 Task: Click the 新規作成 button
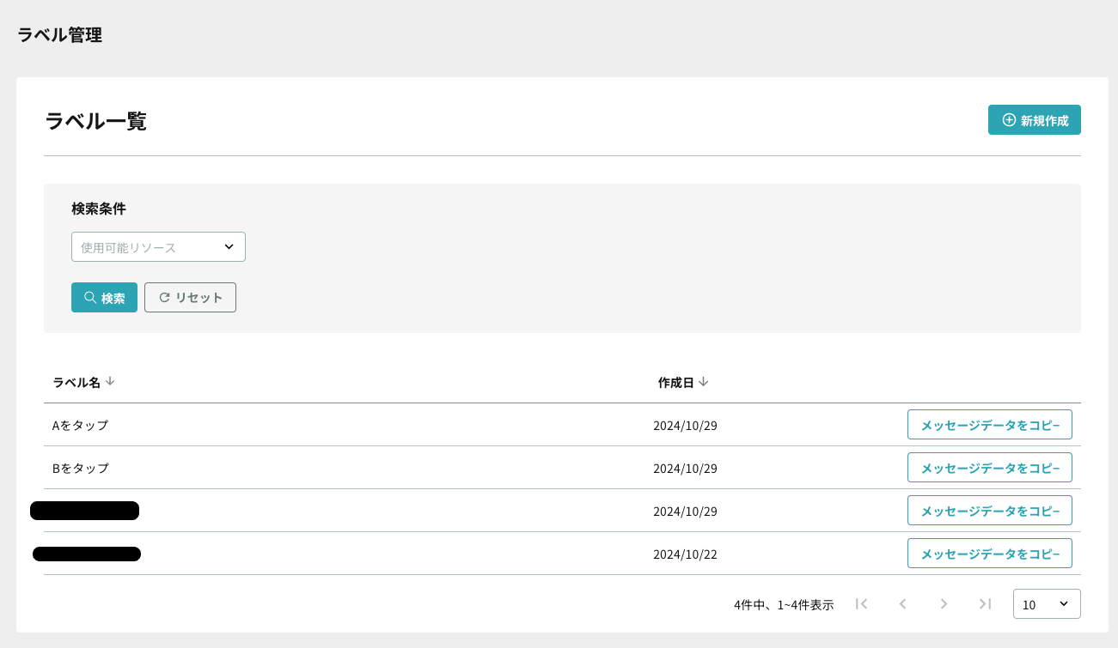coord(1034,120)
